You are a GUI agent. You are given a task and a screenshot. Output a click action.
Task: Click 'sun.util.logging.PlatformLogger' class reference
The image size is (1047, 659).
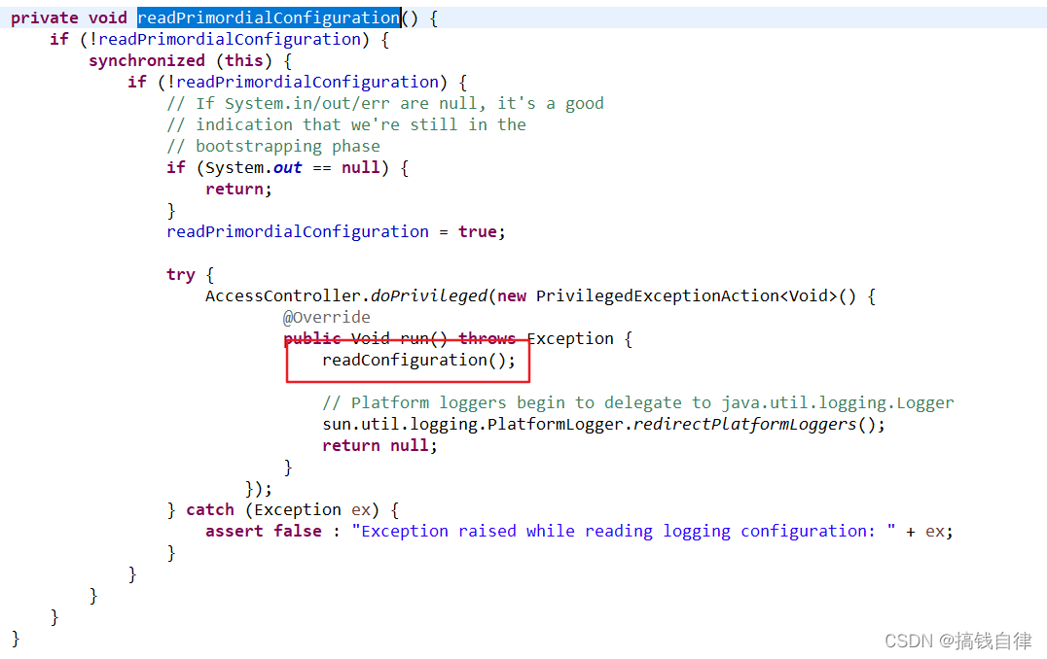click(x=473, y=424)
